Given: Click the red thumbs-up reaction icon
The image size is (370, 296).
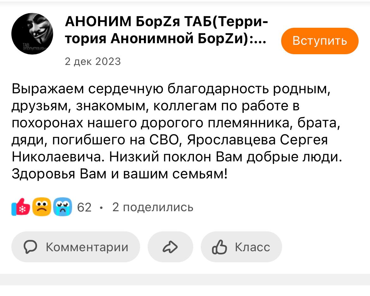Looking at the screenshot, I should pos(21,207).
